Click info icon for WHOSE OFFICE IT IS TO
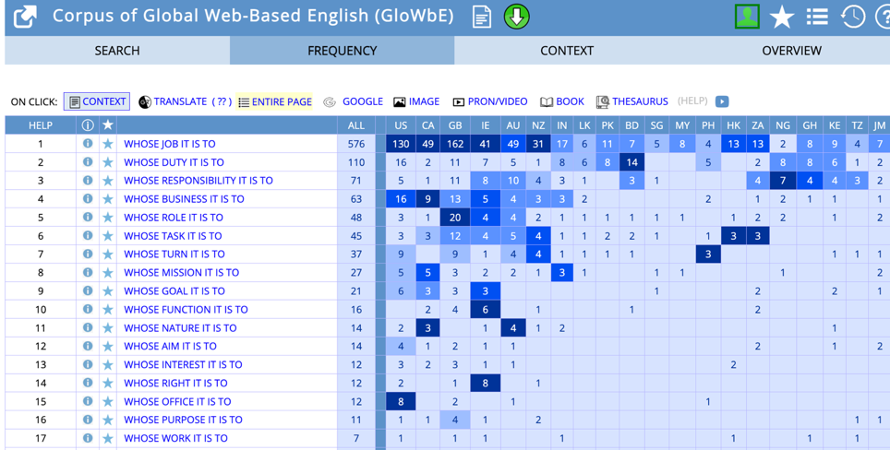Image resolution: width=890 pixels, height=450 pixels. pyautogui.click(x=88, y=401)
